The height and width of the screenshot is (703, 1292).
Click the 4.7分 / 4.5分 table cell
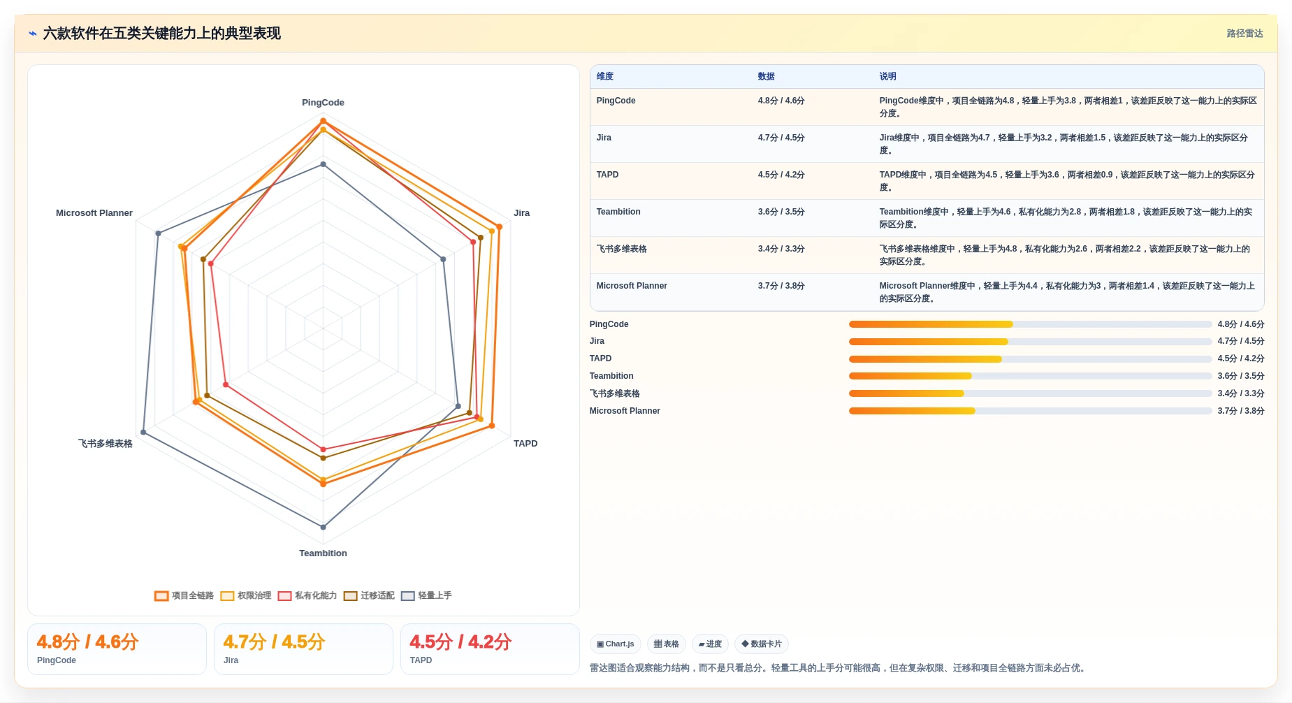click(781, 138)
